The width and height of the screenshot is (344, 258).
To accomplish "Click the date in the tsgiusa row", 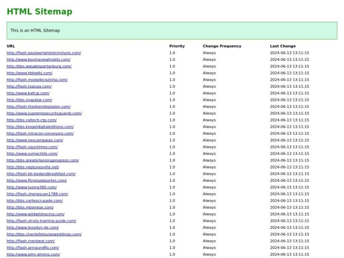I will click(290, 87).
